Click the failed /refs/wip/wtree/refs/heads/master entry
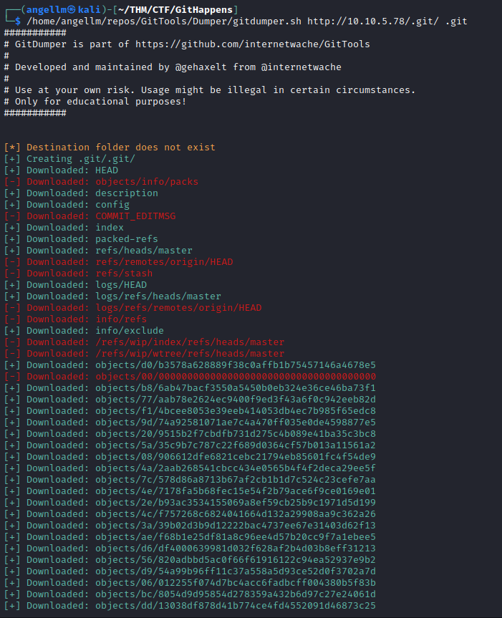Image resolution: width=502 pixels, height=618 pixels. (x=190, y=354)
